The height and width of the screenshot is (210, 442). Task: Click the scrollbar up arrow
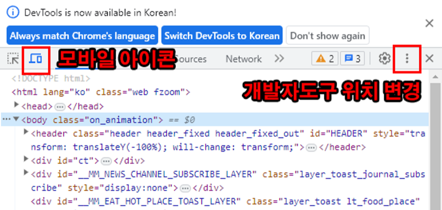(435, 77)
